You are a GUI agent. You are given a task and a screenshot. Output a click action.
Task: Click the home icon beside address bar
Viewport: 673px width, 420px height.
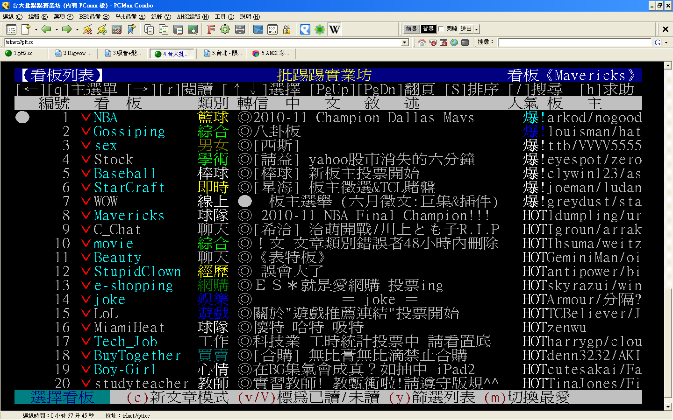click(422, 42)
